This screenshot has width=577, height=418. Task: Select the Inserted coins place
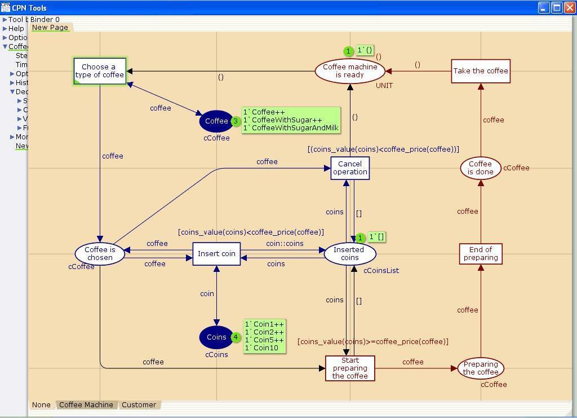point(349,254)
